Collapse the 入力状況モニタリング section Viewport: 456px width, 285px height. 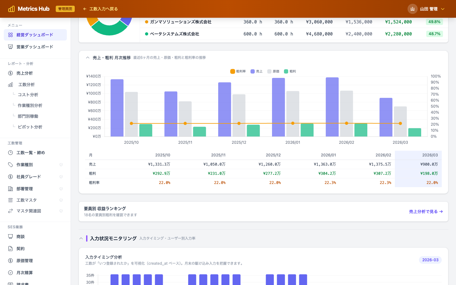[81, 238]
